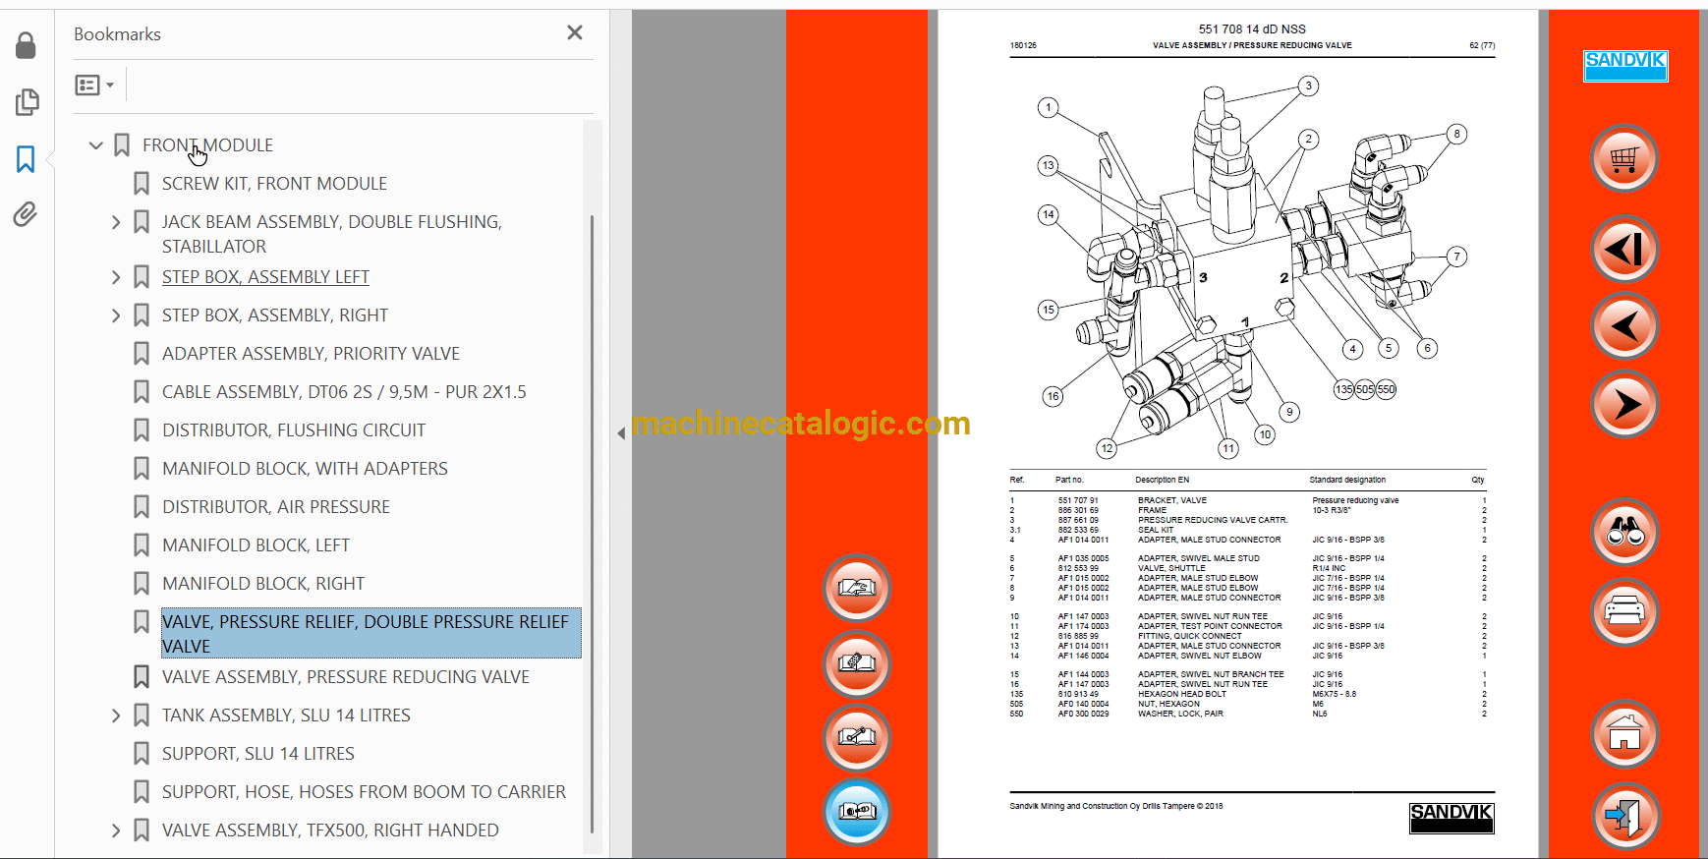Collapse the FRONT MODULE bookmark
This screenshot has width=1708, height=859.
click(95, 145)
